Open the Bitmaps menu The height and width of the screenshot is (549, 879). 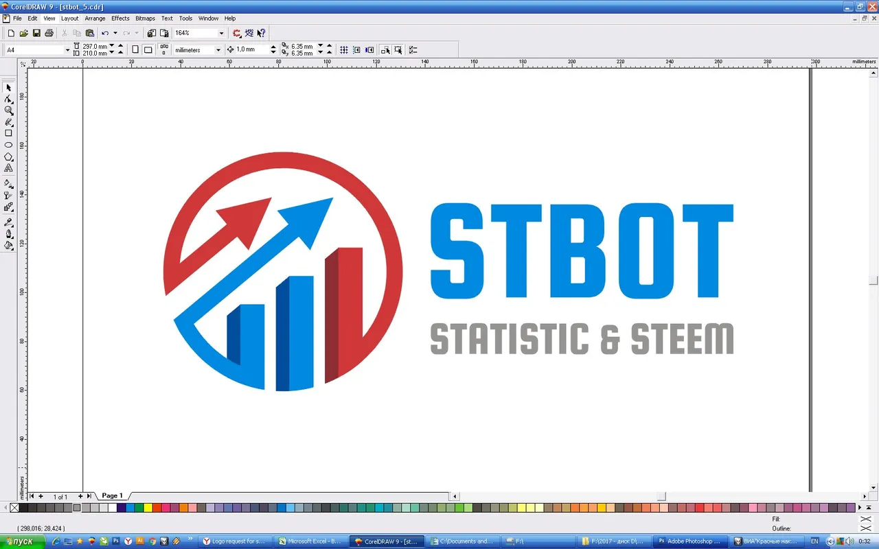pyautogui.click(x=145, y=19)
